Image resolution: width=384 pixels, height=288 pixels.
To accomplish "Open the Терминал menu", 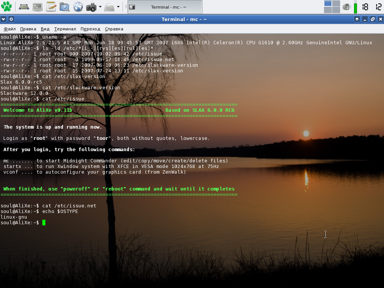I will [x=65, y=29].
